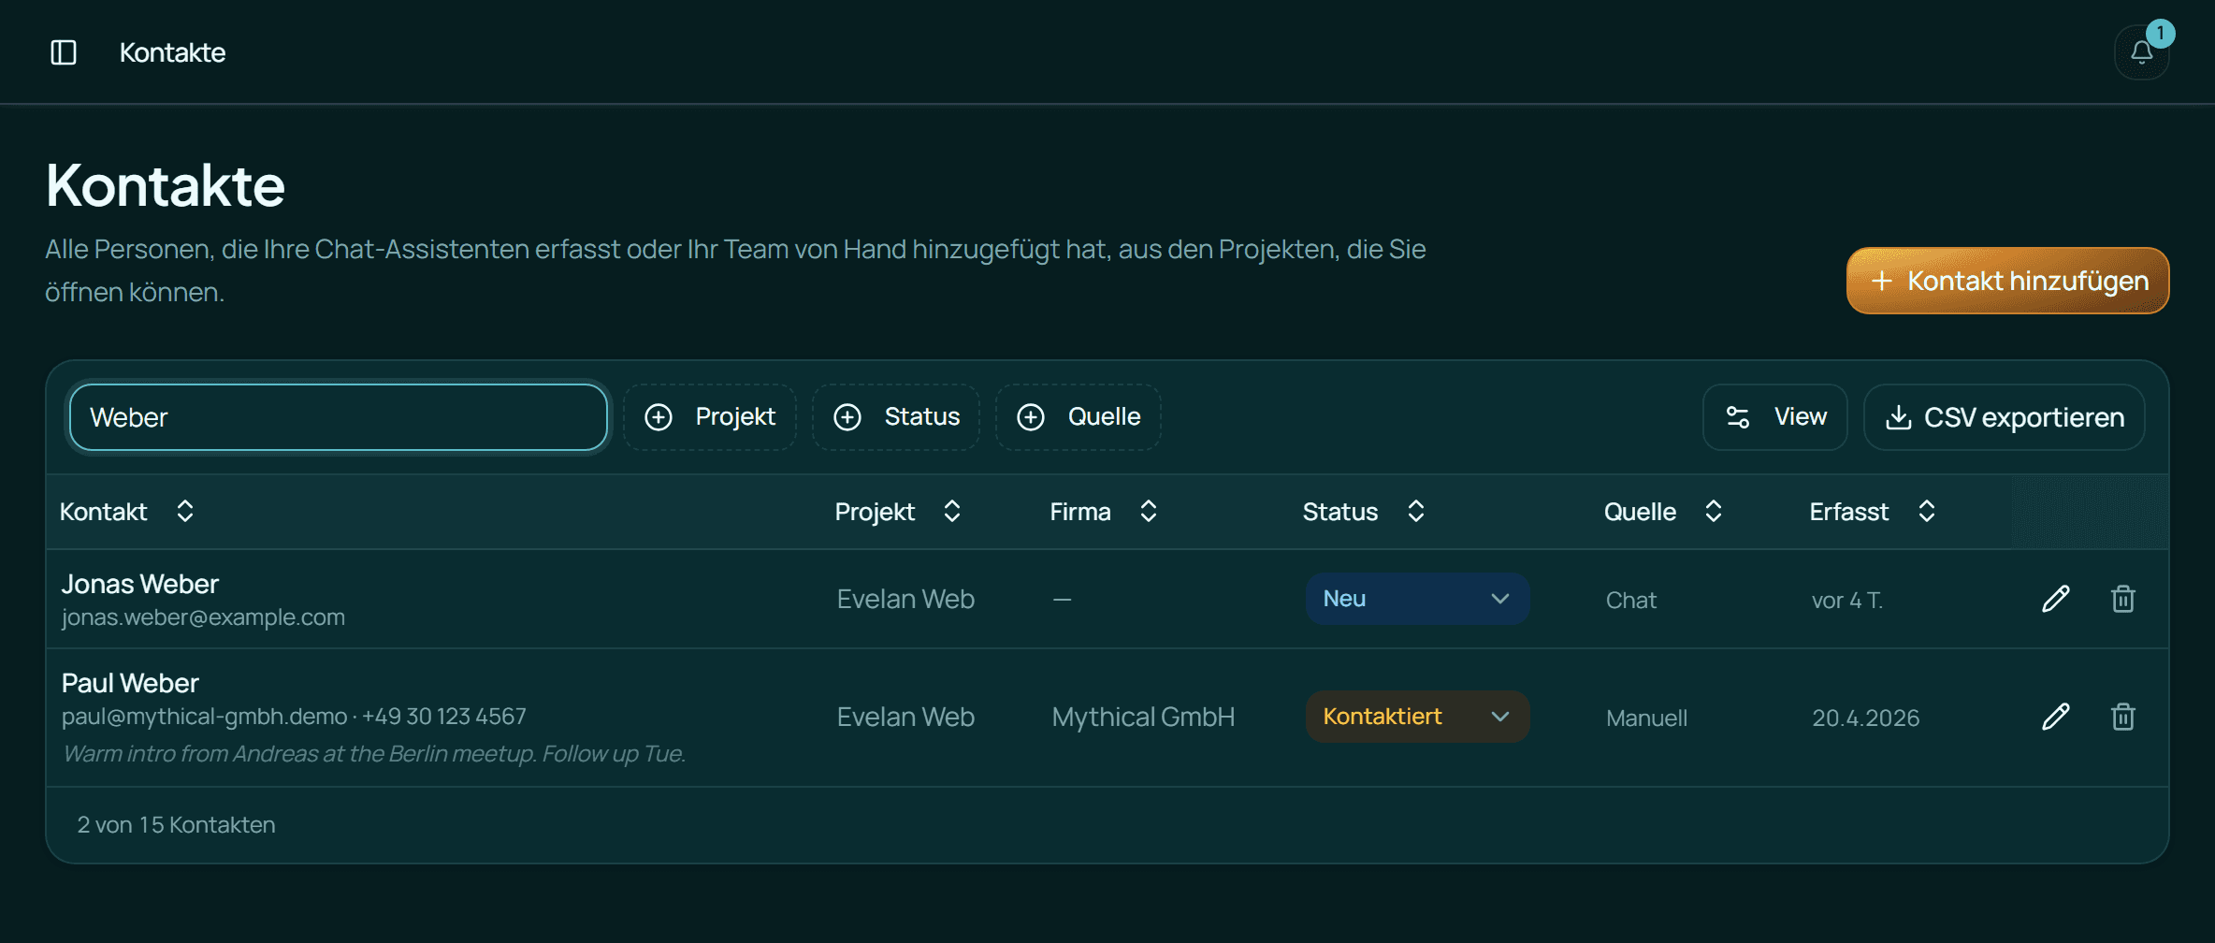Screen dimensions: 2215x943
Task: Open Jonas Weber's Neu status dropdown
Action: 1417,599
